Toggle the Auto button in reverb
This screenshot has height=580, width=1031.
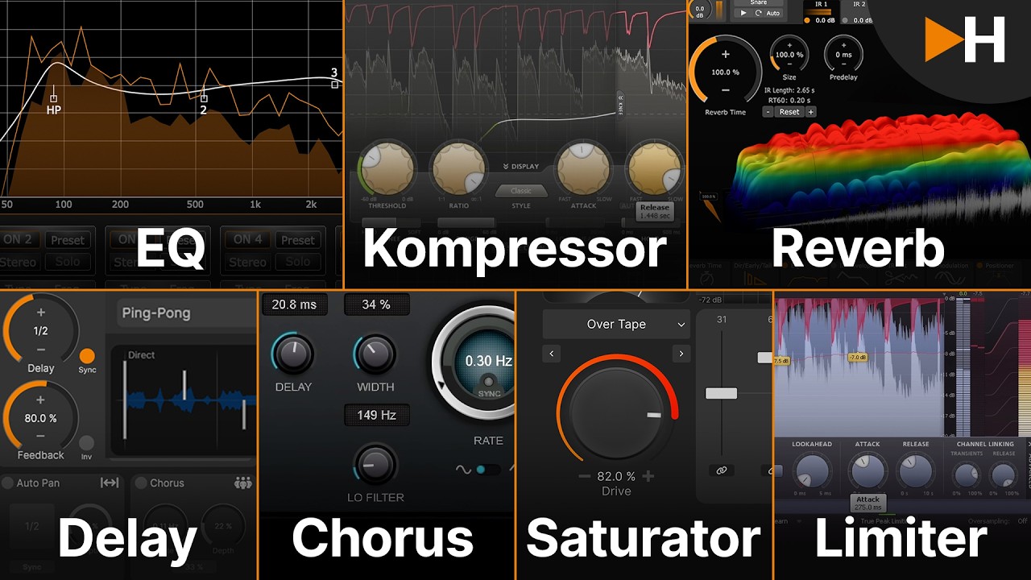(x=772, y=14)
